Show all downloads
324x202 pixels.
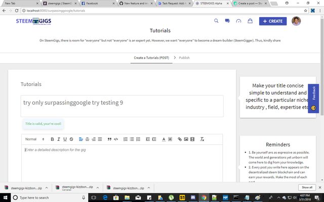(307, 187)
